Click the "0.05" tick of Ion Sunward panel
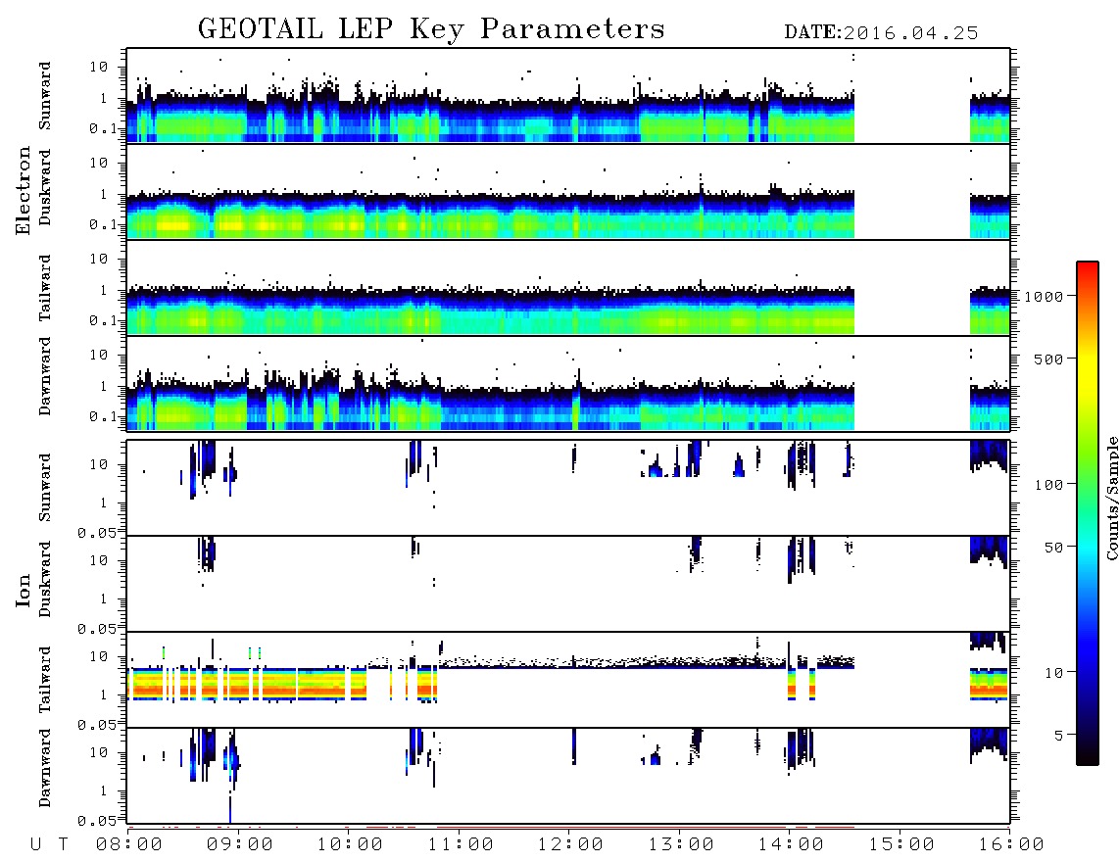Viewport: 1119px width, 862px height. coord(96,533)
